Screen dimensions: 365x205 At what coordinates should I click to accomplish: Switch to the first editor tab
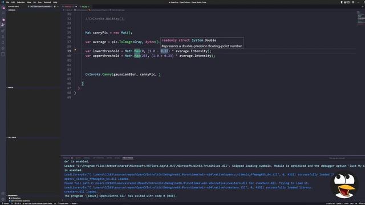70,6
